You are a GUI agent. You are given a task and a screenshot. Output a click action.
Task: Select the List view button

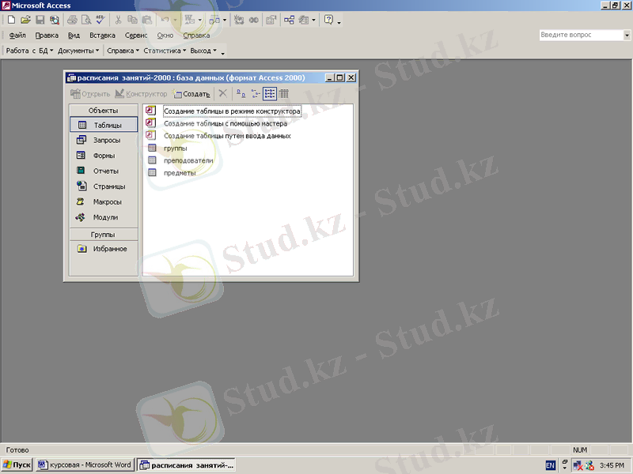click(269, 93)
